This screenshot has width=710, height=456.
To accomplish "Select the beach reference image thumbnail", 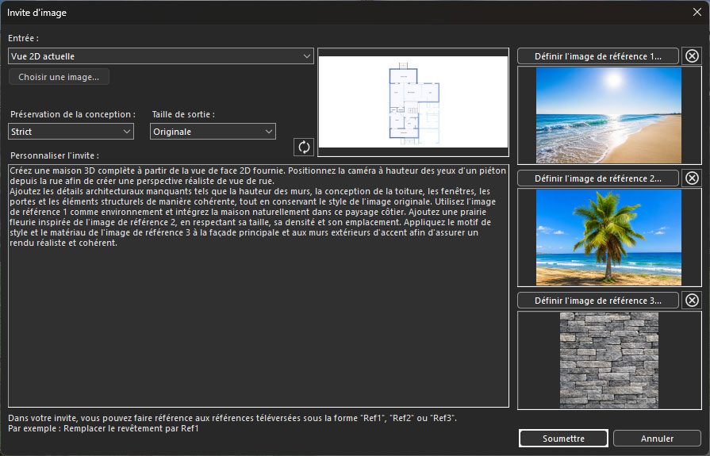I will click(609, 115).
